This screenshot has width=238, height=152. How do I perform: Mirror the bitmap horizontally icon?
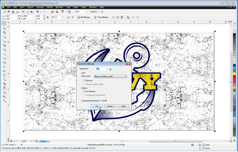pyautogui.click(x=68, y=17)
